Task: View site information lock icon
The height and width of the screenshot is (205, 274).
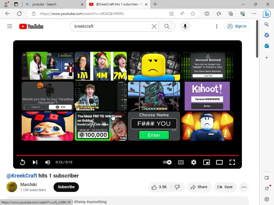Action: pos(33,14)
